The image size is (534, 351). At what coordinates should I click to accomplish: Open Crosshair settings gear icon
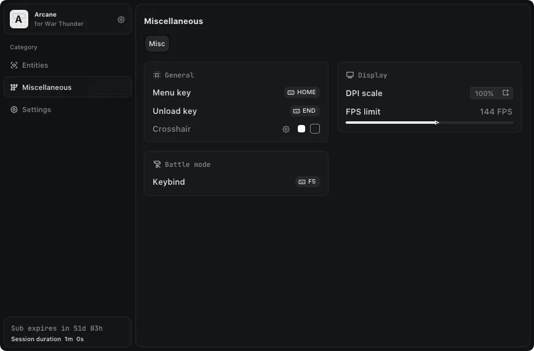tap(286, 129)
